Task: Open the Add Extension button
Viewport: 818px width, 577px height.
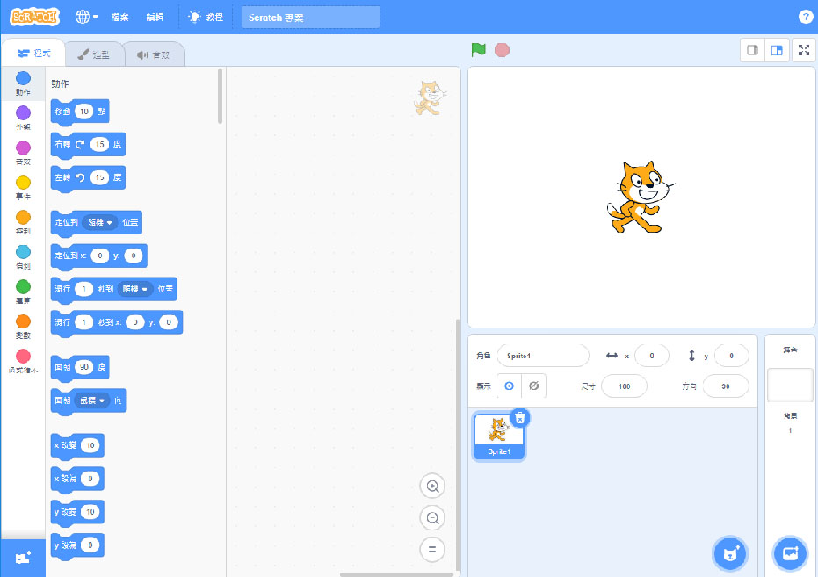Action: pyautogui.click(x=23, y=559)
